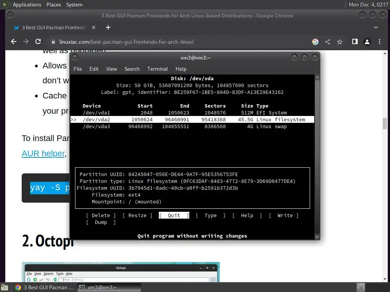The width and height of the screenshot is (390, 292).
Task: Open the System panel menu
Action: click(74, 5)
